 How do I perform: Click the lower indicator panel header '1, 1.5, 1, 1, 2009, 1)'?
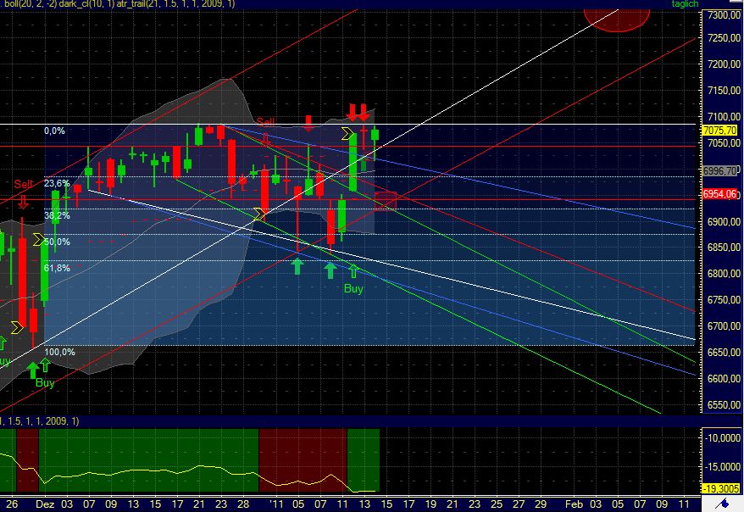click(x=40, y=421)
